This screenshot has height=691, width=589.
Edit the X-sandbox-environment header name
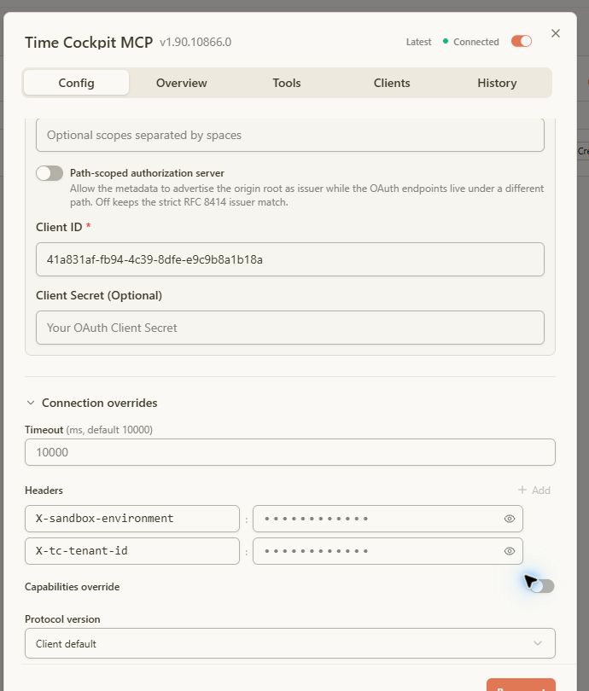(132, 519)
